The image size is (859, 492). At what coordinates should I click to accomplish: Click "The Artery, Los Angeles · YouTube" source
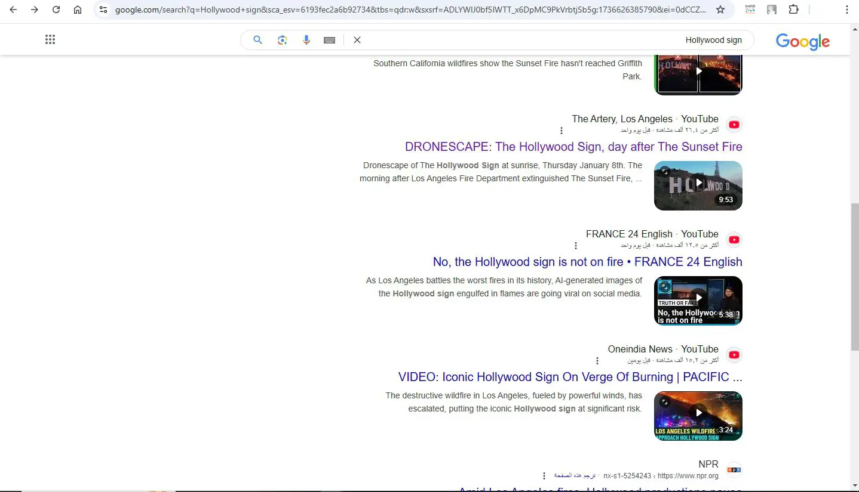645,119
